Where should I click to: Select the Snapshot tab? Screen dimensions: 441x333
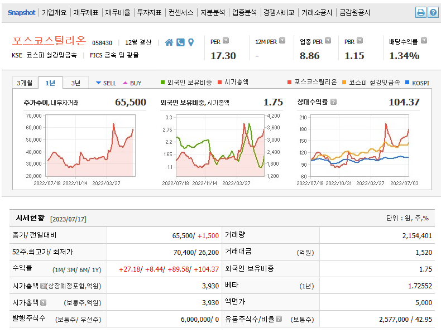(x=21, y=13)
